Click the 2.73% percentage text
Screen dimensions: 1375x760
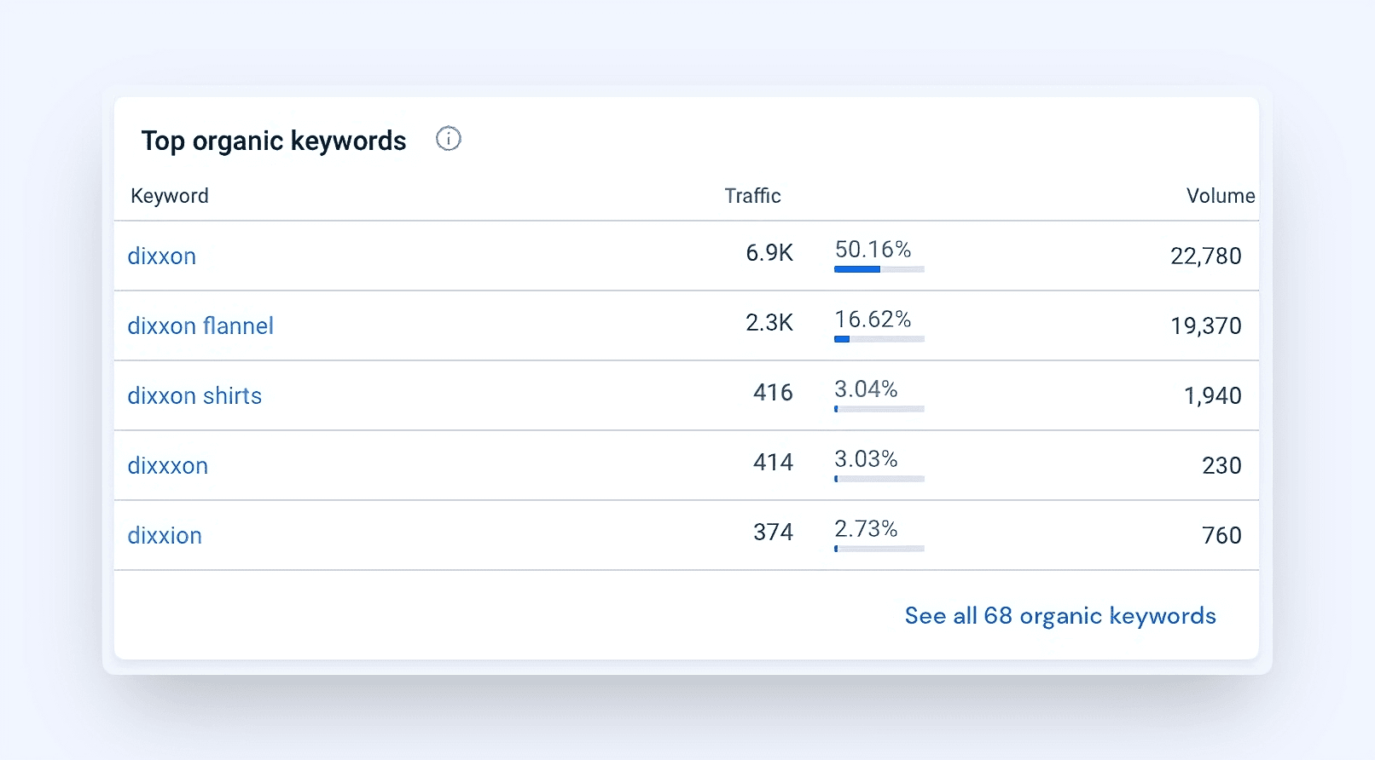867,529
